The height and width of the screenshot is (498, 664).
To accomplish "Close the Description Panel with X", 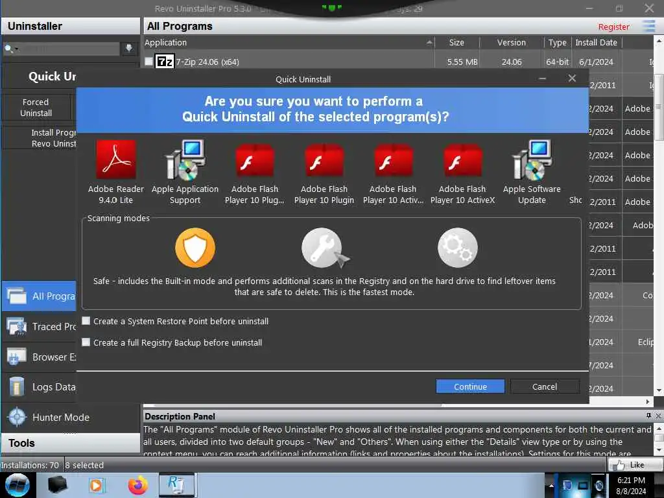I will pyautogui.click(x=658, y=416).
